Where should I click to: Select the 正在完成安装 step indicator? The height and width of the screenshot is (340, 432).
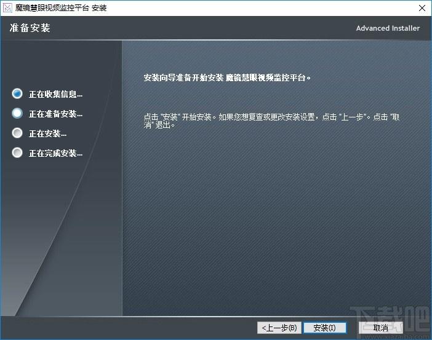tap(17, 152)
